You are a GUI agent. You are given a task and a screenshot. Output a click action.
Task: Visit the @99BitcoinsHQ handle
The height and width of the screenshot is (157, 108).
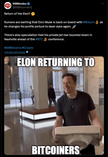[22, 7]
